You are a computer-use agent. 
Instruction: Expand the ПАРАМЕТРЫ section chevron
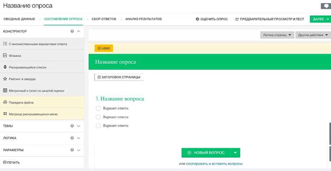point(79,150)
